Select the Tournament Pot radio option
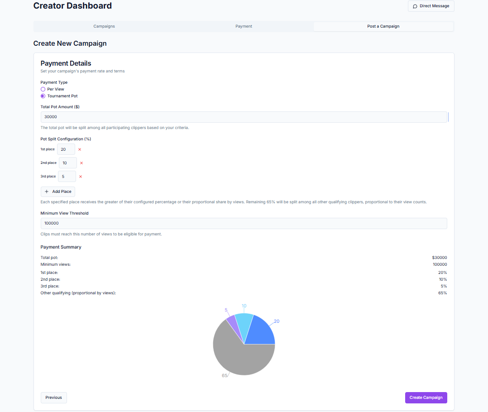 43,96
